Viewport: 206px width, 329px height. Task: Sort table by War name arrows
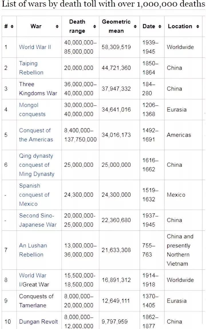tap(57, 26)
